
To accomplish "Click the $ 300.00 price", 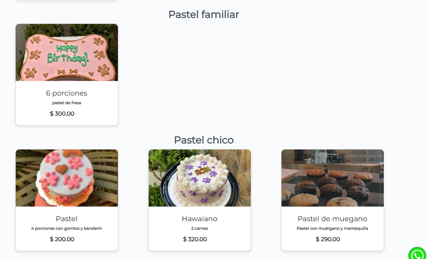I will [x=62, y=114].
